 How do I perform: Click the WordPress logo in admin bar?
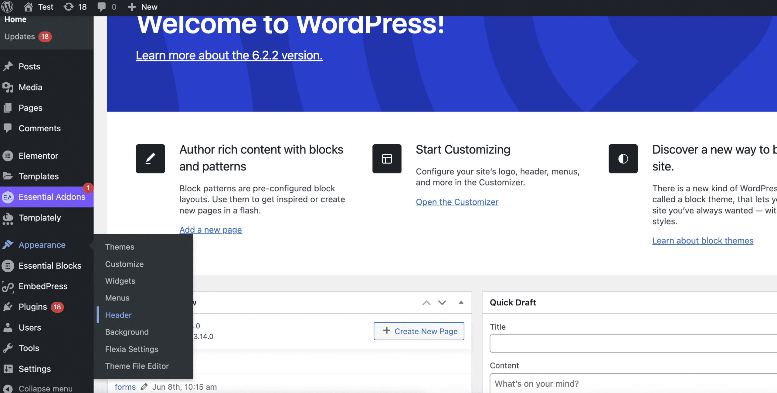(x=7, y=7)
